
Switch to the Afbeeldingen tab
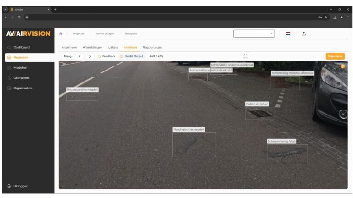pyautogui.click(x=92, y=47)
